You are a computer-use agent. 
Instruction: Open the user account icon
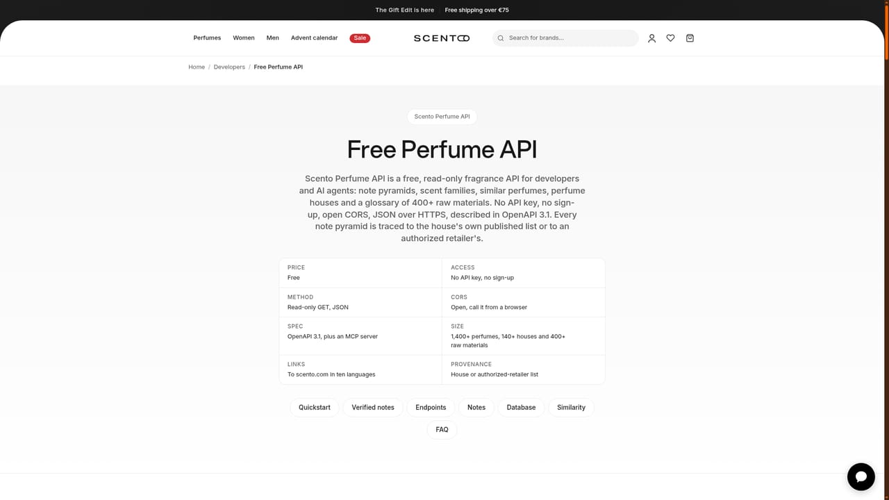click(651, 38)
